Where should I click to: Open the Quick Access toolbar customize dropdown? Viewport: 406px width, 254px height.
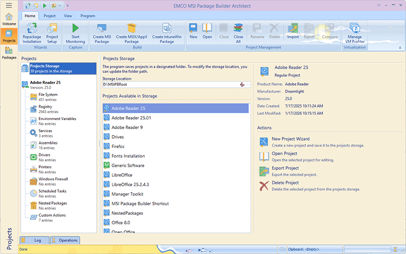68,5
